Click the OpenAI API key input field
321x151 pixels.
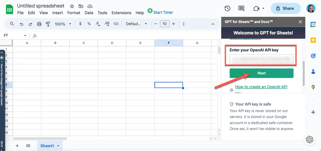261,59
